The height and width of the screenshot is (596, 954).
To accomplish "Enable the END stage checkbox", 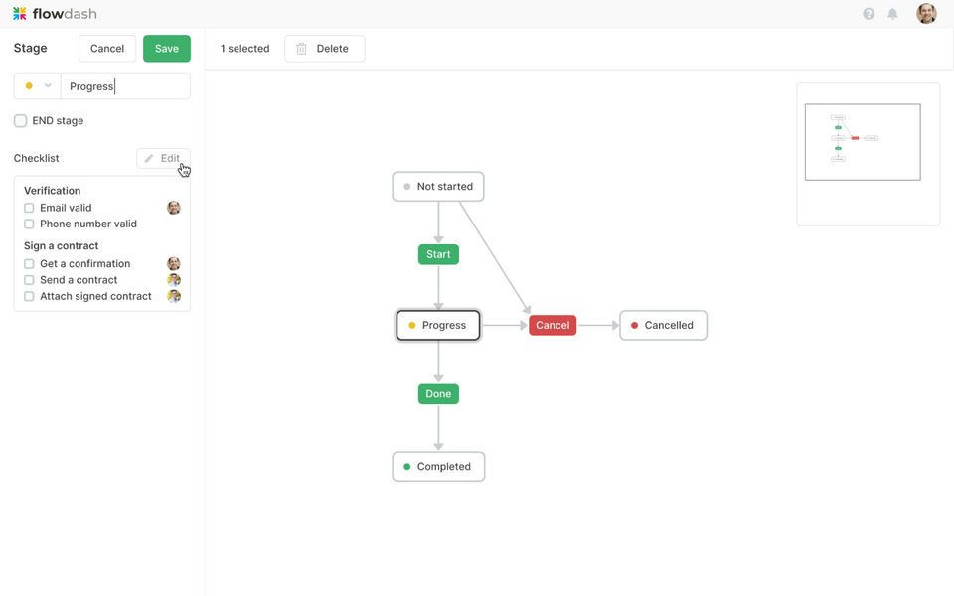I will pos(21,121).
